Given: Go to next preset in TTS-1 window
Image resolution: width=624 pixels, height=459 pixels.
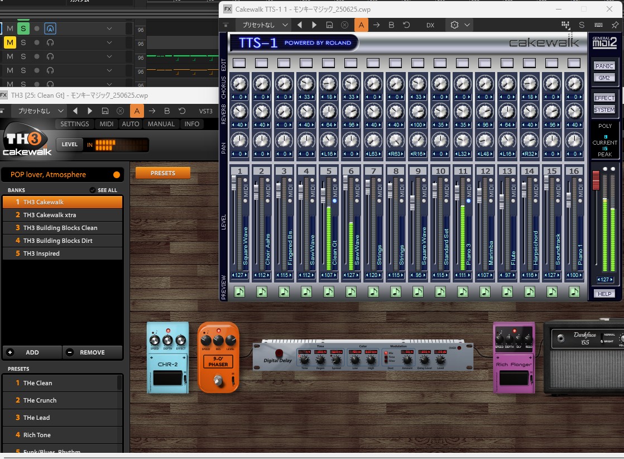Looking at the screenshot, I should tap(314, 25).
